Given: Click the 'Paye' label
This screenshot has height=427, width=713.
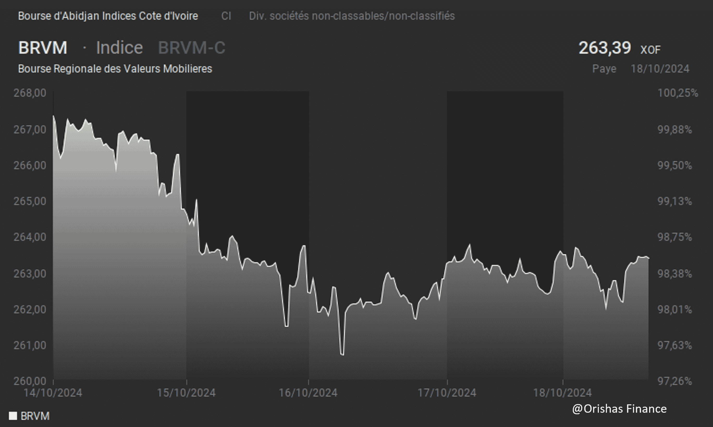Looking at the screenshot, I should 604,69.
